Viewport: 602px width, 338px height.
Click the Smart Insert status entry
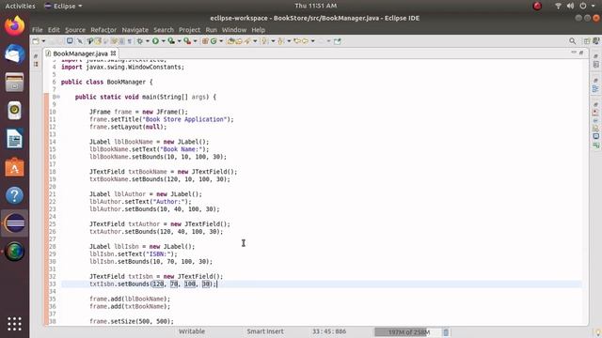[265, 331]
